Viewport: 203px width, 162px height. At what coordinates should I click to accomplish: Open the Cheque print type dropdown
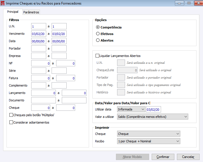[x=149, y=134]
